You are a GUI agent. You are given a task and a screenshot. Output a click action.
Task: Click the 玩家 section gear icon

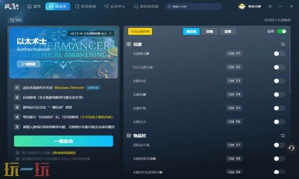pos(129,44)
